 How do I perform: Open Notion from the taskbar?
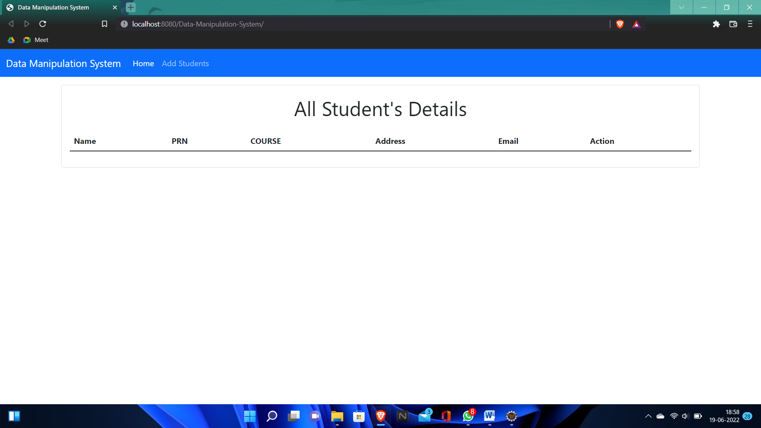point(402,416)
